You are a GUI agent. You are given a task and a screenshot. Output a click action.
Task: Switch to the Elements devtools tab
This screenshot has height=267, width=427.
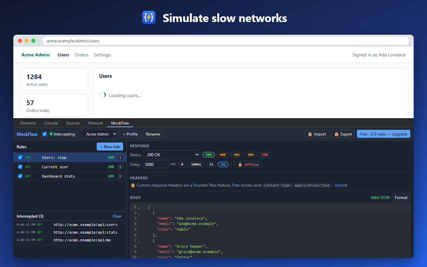(x=28, y=123)
